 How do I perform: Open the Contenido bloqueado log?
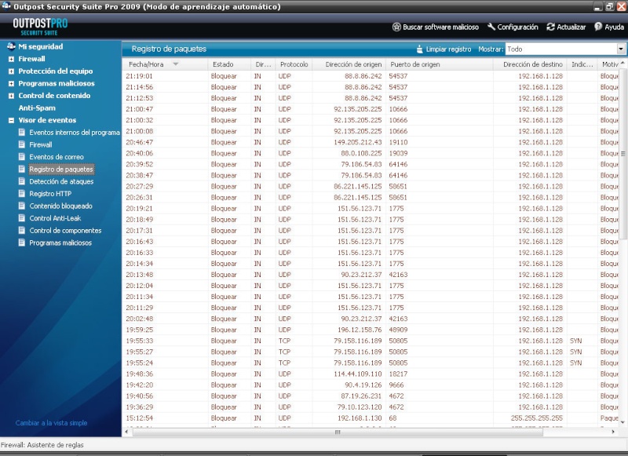point(61,206)
